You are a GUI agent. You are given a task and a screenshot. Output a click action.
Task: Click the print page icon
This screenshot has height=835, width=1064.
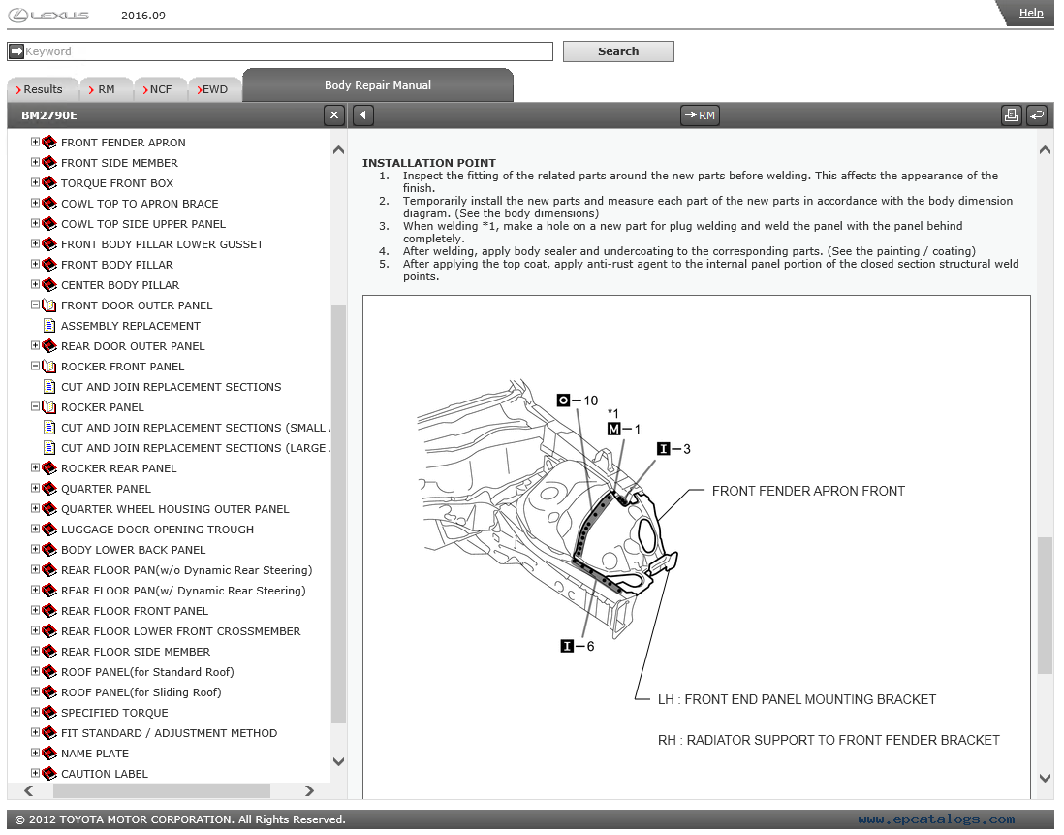[1011, 115]
